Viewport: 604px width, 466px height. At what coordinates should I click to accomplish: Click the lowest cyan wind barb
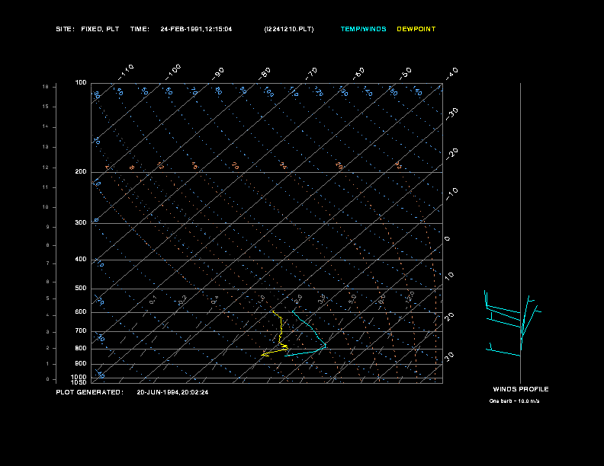pyautogui.click(x=503, y=353)
